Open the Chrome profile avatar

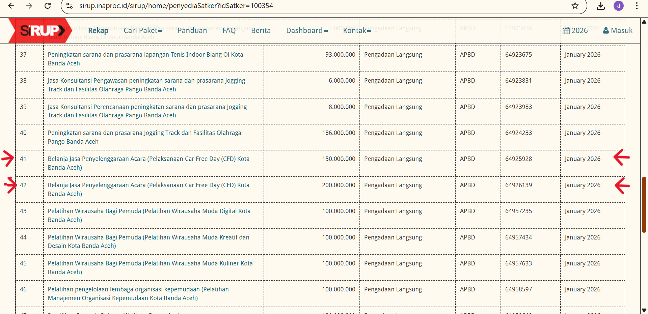coord(619,6)
